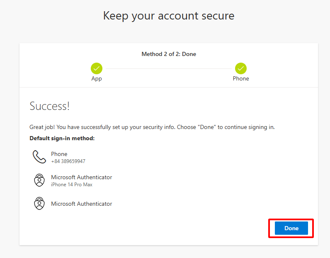Click the green checkmark above App
Viewport: 330px width, 258px height.
97,68
